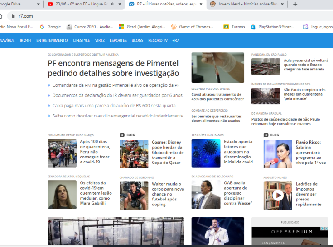Screen dimensions: 333x247
Task: Open the Sabrina with microphone thumbnail
Action: [278, 154]
